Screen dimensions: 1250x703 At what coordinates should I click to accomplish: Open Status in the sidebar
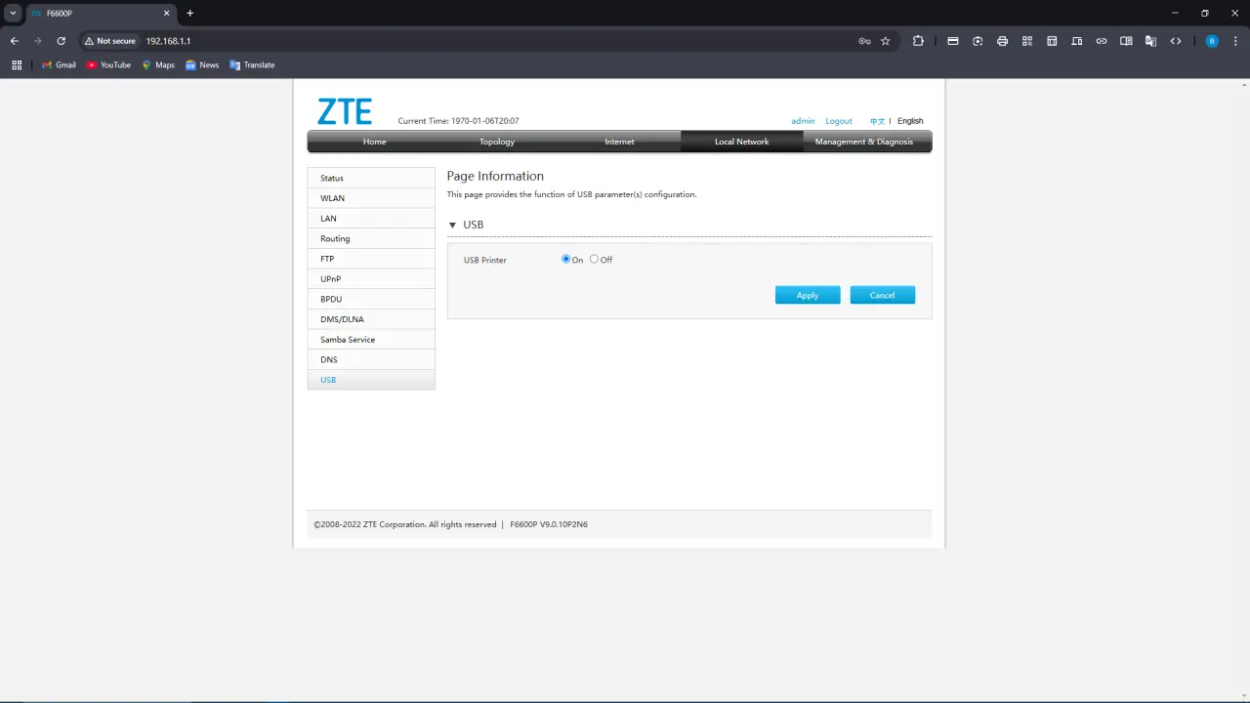371,178
